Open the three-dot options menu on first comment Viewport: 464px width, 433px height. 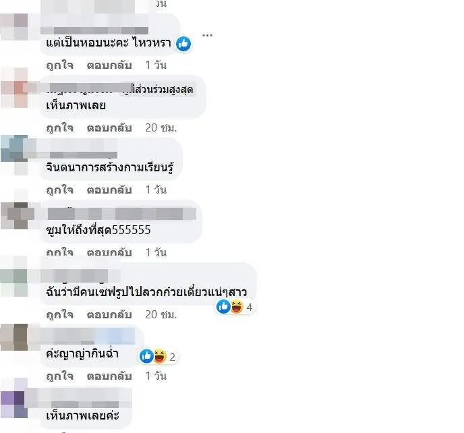207,35
